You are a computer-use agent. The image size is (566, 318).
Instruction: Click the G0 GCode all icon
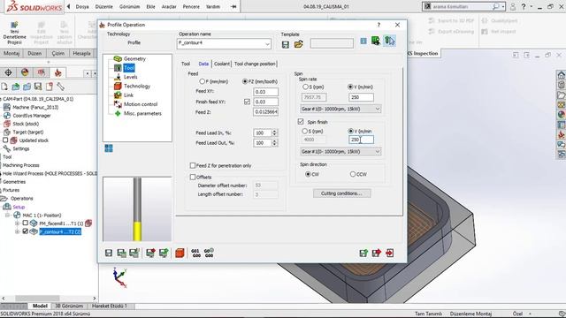pos(209,254)
